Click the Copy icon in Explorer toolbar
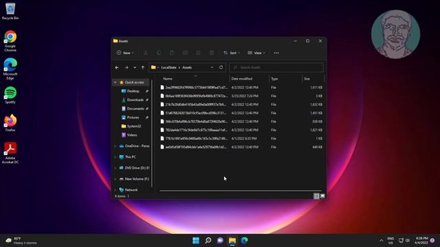The height and width of the screenshot is (247, 440). (x=159, y=53)
